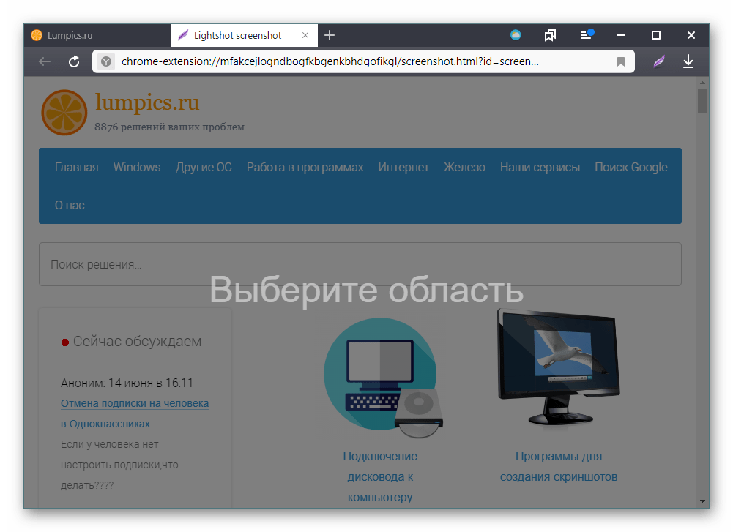Open the weather cloud icon in title bar
The image size is (733, 532).
(516, 35)
